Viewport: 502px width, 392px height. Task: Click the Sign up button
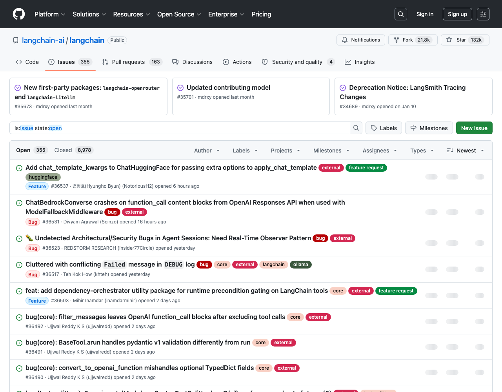tap(457, 14)
